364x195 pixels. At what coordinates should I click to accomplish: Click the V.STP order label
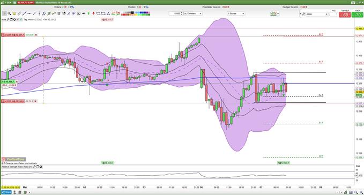pos(12,101)
